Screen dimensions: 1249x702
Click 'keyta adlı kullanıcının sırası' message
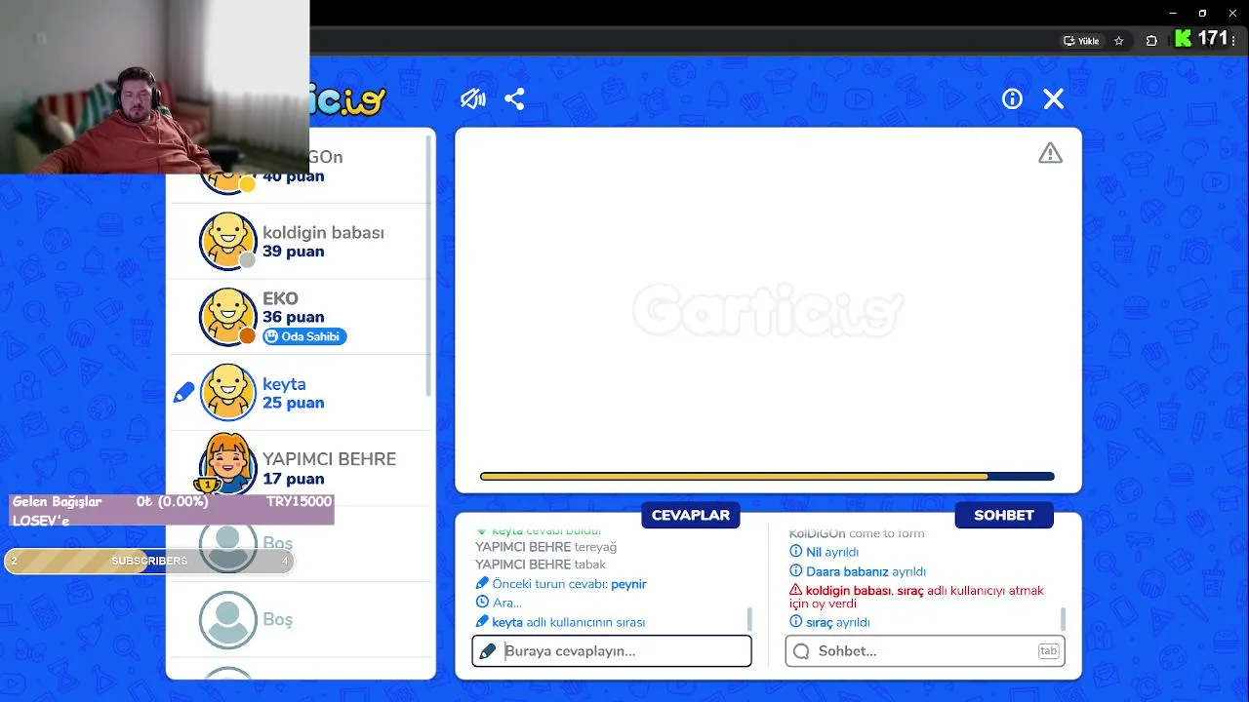point(560,622)
